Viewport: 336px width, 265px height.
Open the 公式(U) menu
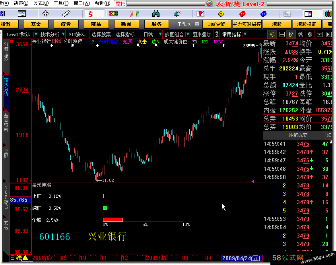(41, 3)
